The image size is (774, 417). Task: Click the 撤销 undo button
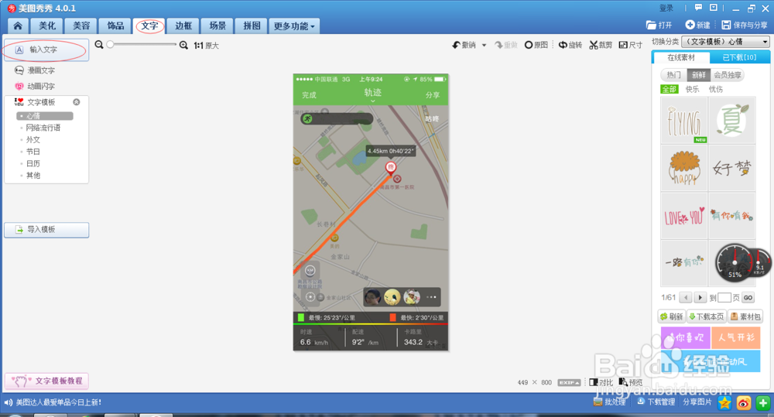pyautogui.click(x=464, y=45)
